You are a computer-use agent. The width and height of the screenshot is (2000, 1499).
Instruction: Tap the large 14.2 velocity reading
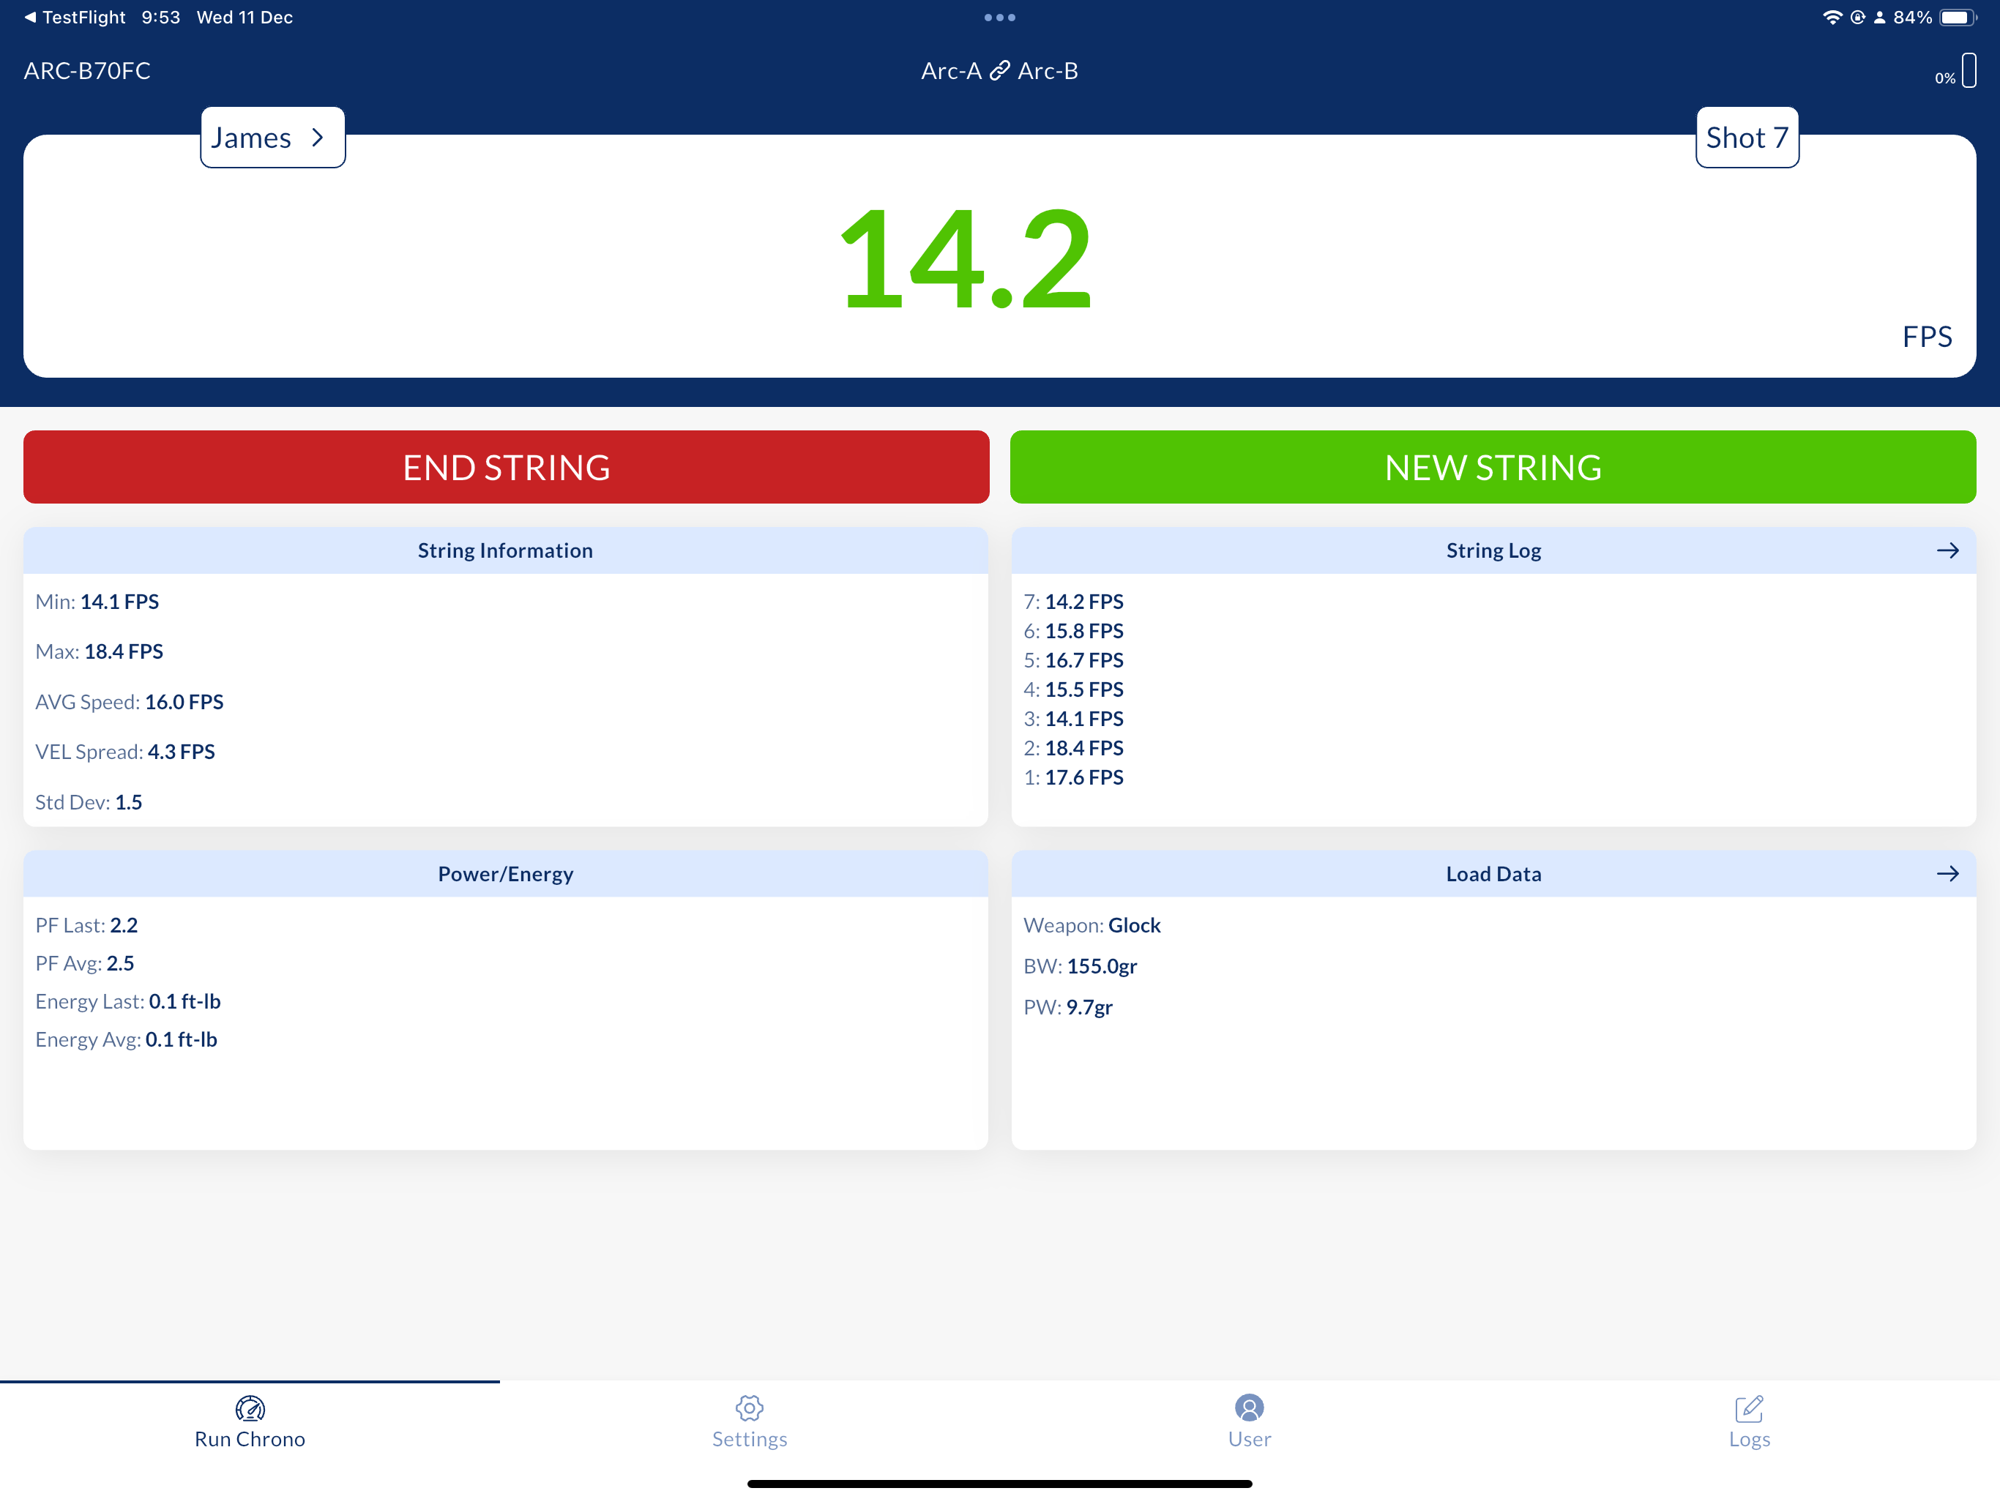click(965, 260)
